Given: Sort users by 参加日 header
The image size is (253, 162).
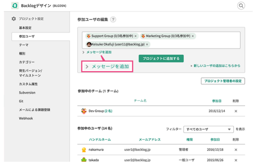Looking at the screenshot, I should click(x=215, y=140).
